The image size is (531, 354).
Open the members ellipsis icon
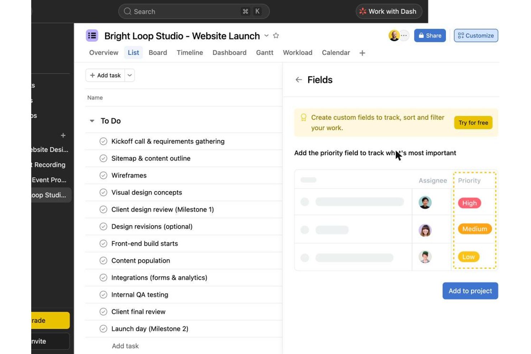(x=404, y=36)
